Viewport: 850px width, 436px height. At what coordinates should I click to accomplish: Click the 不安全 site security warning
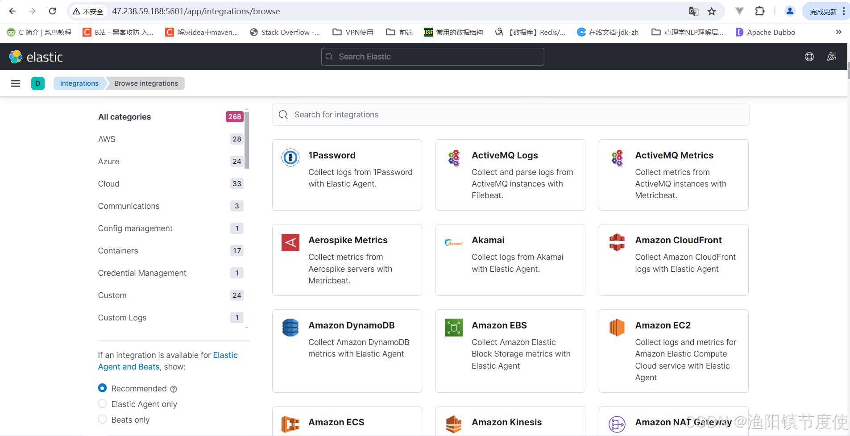pyautogui.click(x=88, y=11)
